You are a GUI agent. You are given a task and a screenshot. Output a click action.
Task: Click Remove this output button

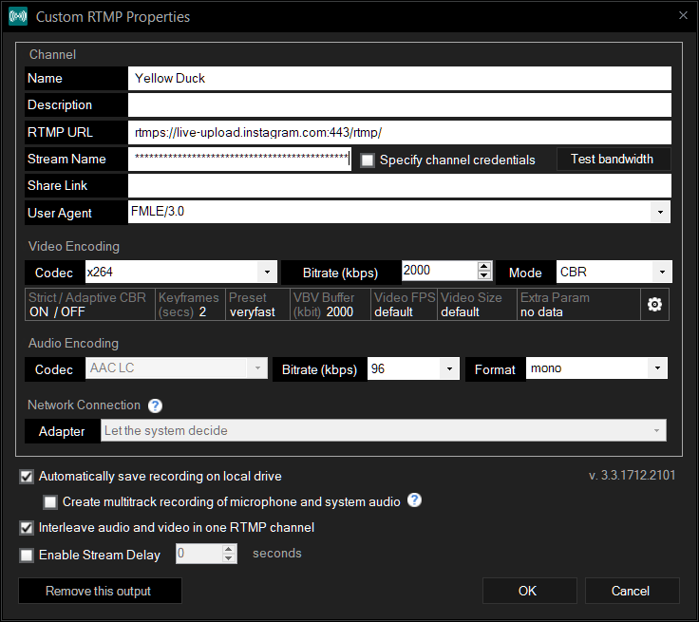[x=100, y=591]
